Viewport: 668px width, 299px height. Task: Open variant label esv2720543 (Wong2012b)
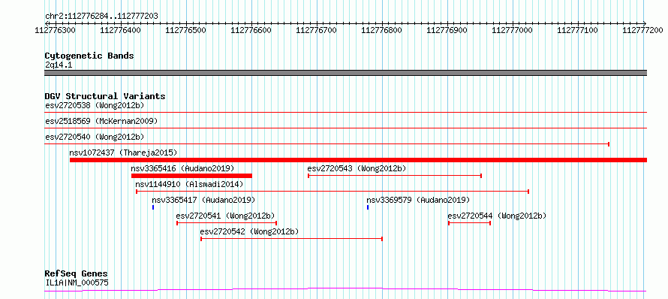click(357, 168)
